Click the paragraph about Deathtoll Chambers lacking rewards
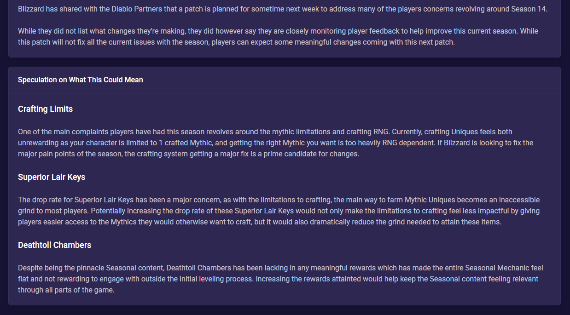 (280, 279)
